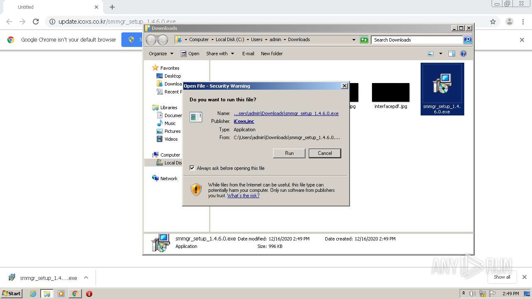
Task: Open Explorer help icon
Action: pyautogui.click(x=463, y=54)
